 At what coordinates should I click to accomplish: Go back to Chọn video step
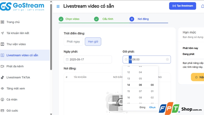(72, 19)
